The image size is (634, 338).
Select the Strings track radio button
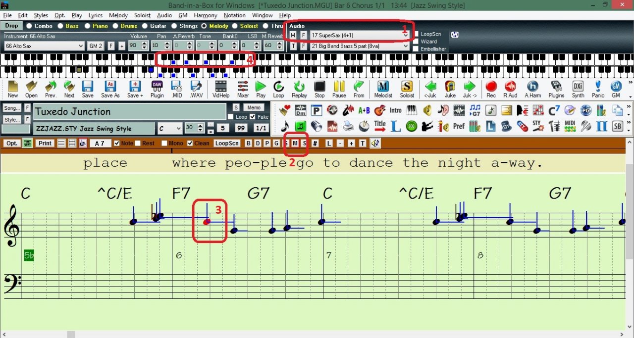click(174, 26)
